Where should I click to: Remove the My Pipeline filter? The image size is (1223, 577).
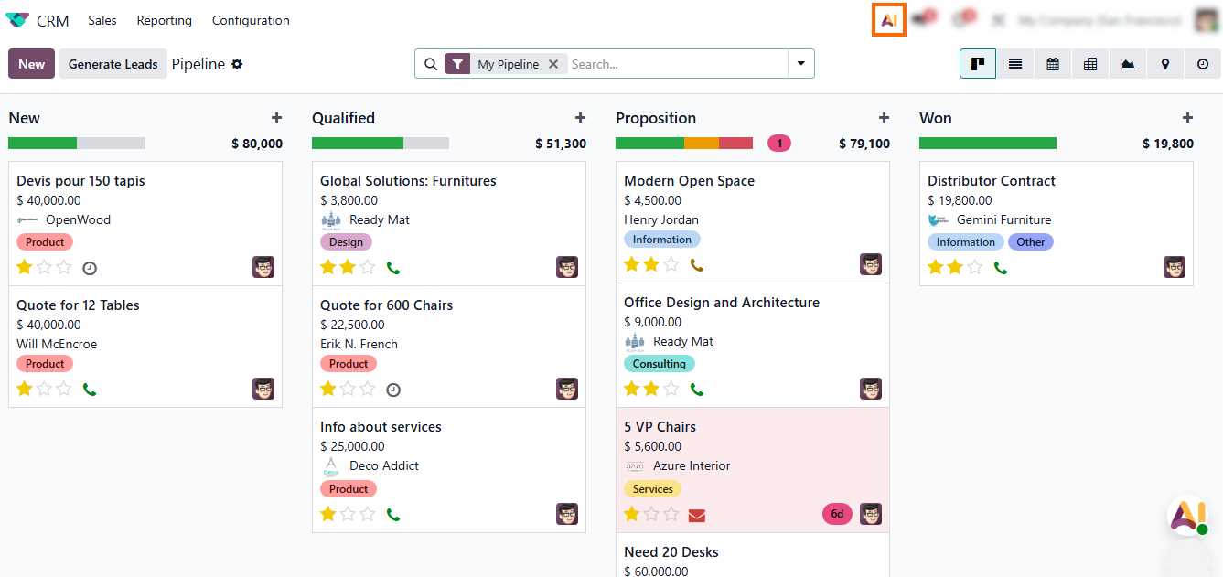553,64
